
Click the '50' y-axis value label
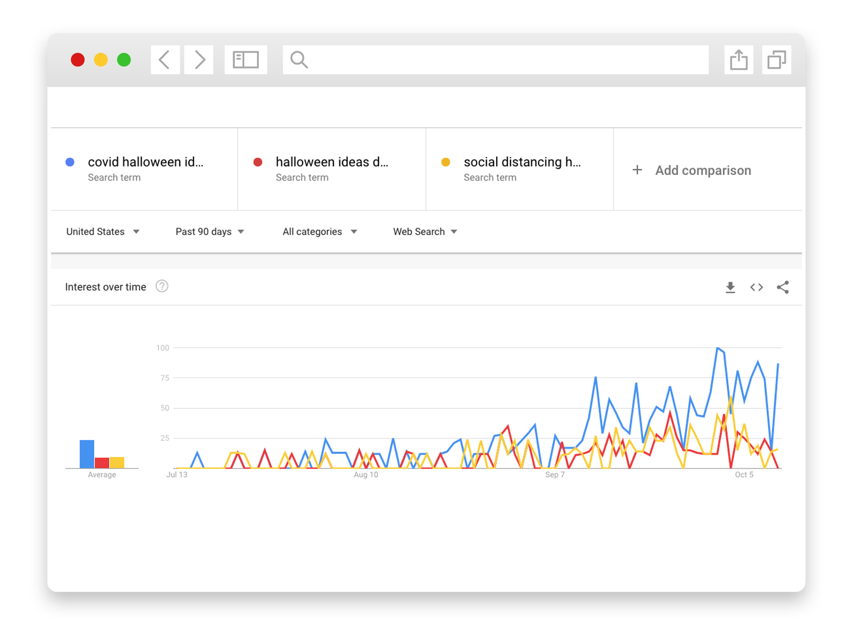pos(165,408)
